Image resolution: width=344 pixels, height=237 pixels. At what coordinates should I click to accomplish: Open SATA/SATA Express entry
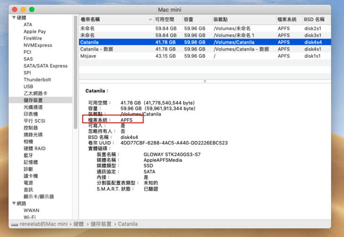coord(45,66)
